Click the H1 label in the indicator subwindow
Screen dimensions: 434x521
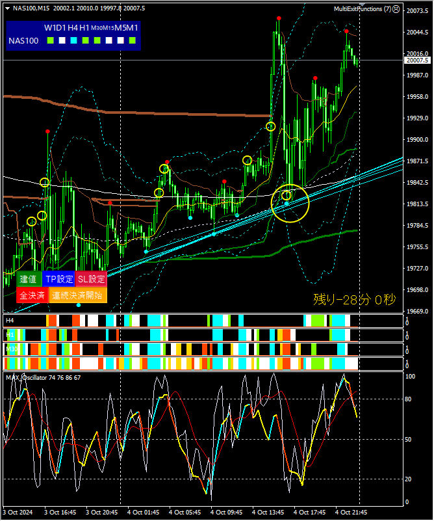pyautogui.click(x=10, y=335)
